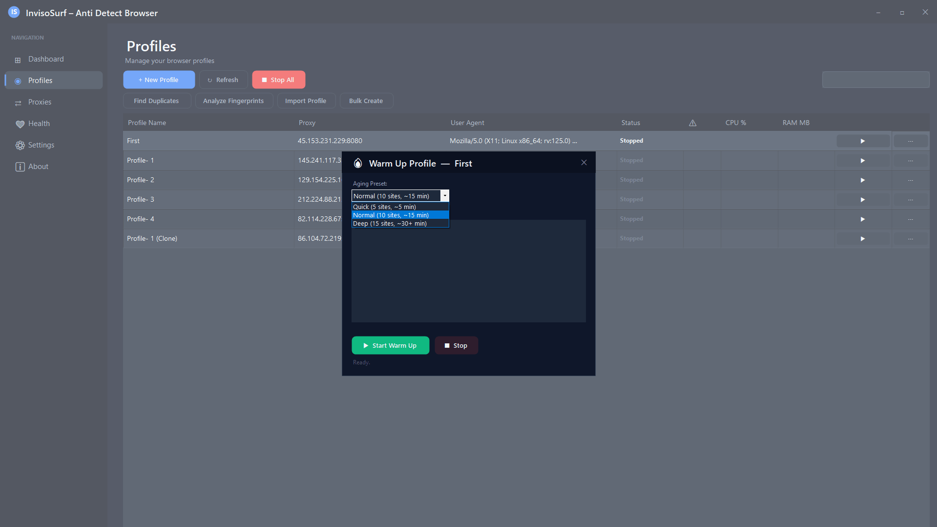Viewport: 937px width, 527px height.
Task: Sort by CPU % column header
Action: pos(735,123)
